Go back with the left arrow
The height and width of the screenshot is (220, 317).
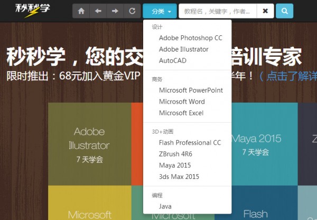(98, 11)
